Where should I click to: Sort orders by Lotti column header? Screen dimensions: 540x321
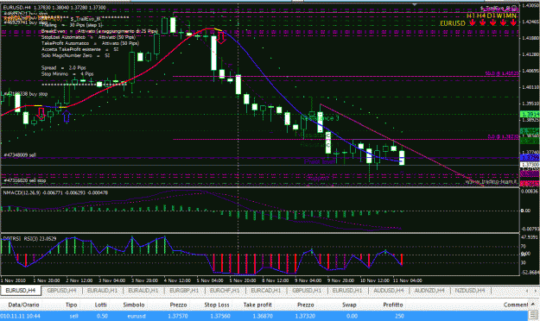pos(100,305)
